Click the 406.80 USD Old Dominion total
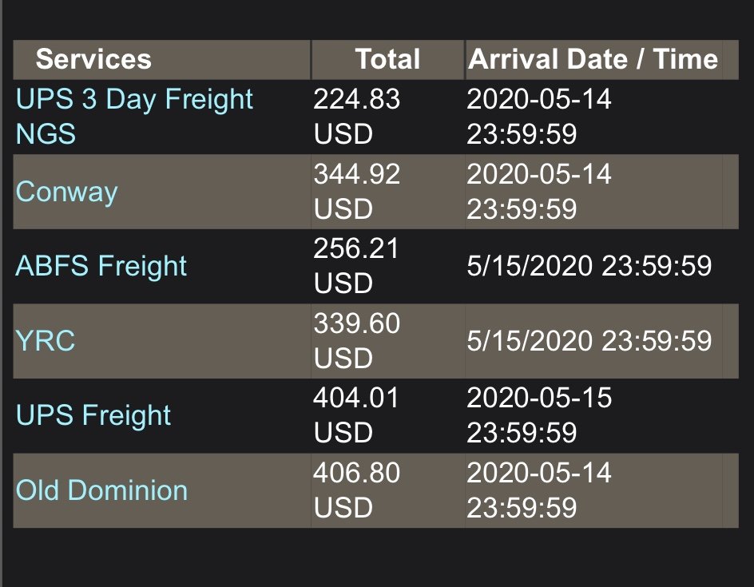Screen dimensions: 754x587 pos(357,490)
